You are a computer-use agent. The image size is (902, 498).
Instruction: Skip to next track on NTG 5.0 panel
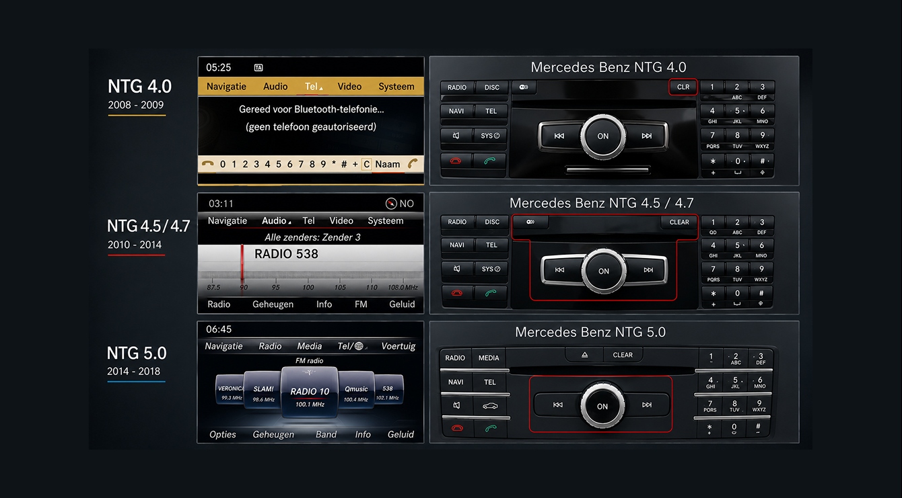coord(647,405)
